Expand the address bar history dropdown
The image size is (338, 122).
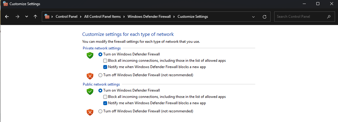point(253,17)
